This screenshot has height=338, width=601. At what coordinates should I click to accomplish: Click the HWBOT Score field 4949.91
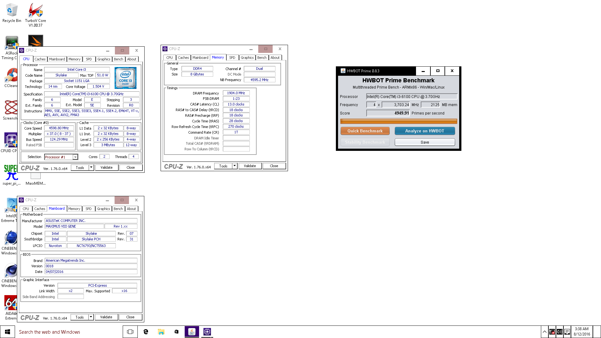click(388, 113)
